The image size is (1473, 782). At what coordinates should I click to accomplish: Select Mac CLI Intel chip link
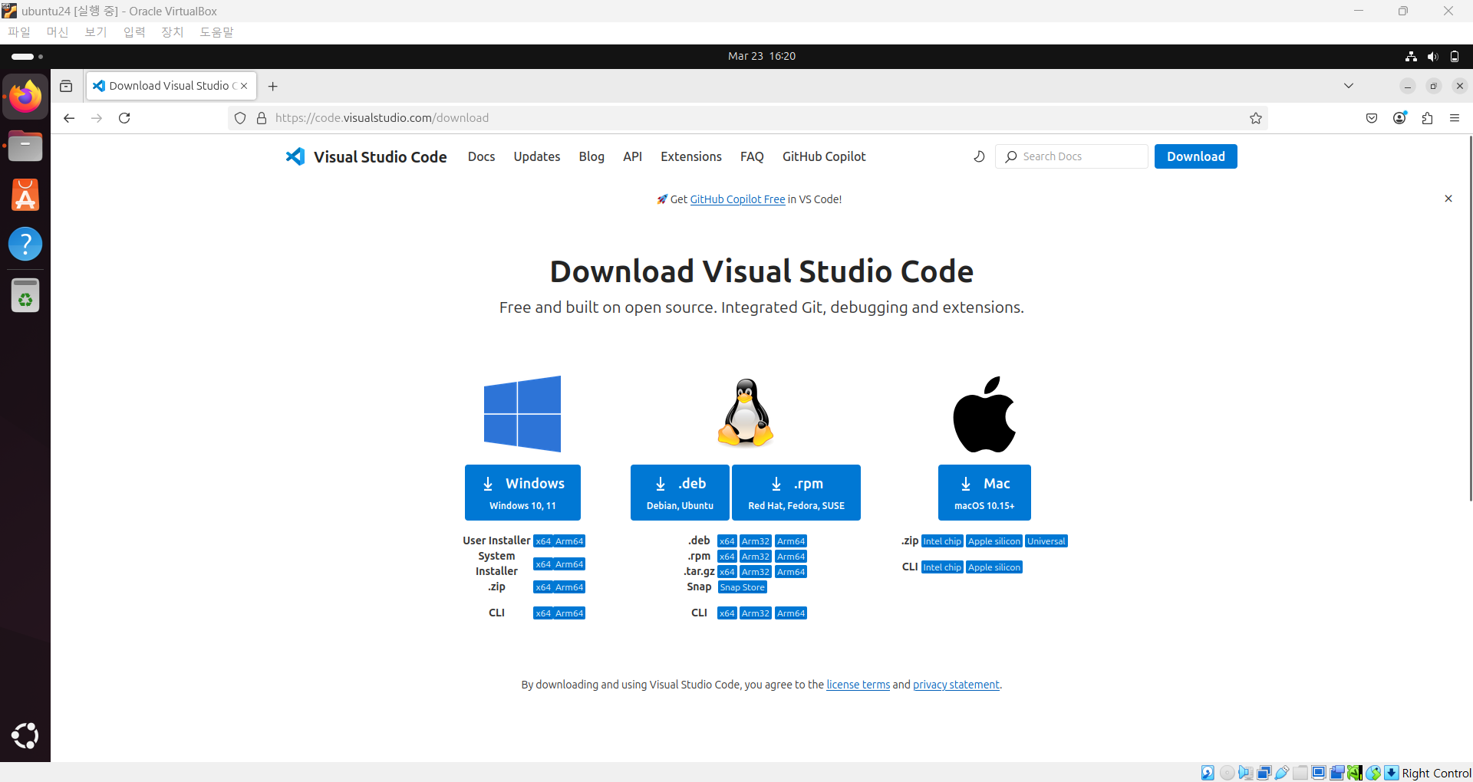[x=942, y=567]
